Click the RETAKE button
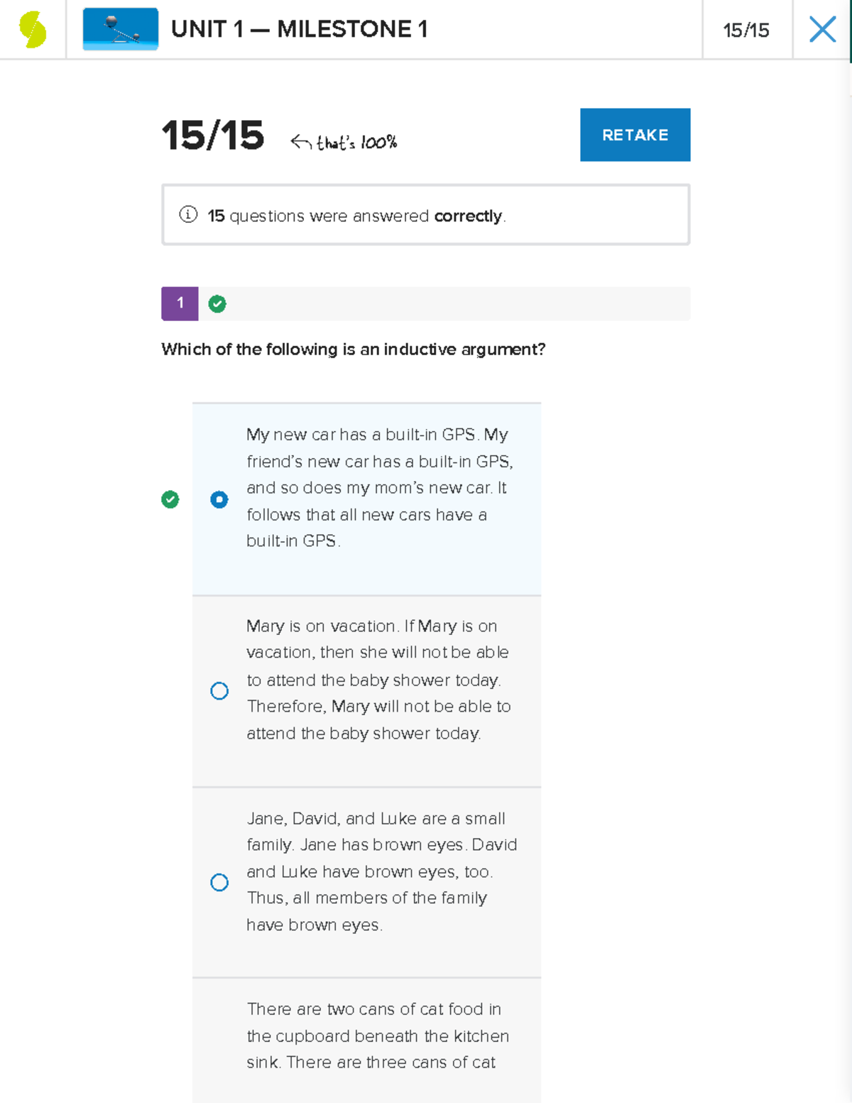The height and width of the screenshot is (1103, 852). click(635, 135)
